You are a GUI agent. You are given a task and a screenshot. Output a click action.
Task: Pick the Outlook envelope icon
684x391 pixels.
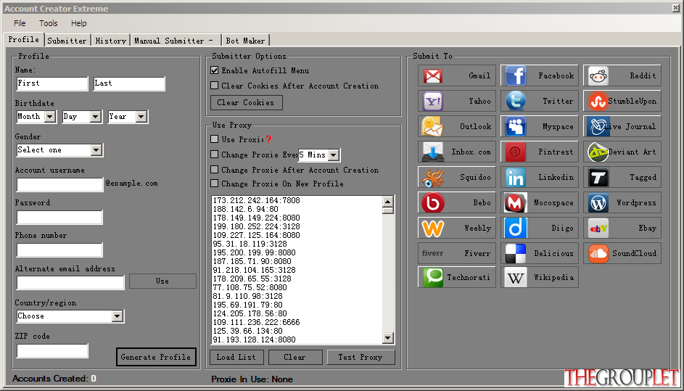click(433, 126)
